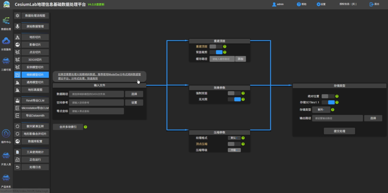
Task: Toggle the 背面裁剪 switch
Action: (x=216, y=52)
